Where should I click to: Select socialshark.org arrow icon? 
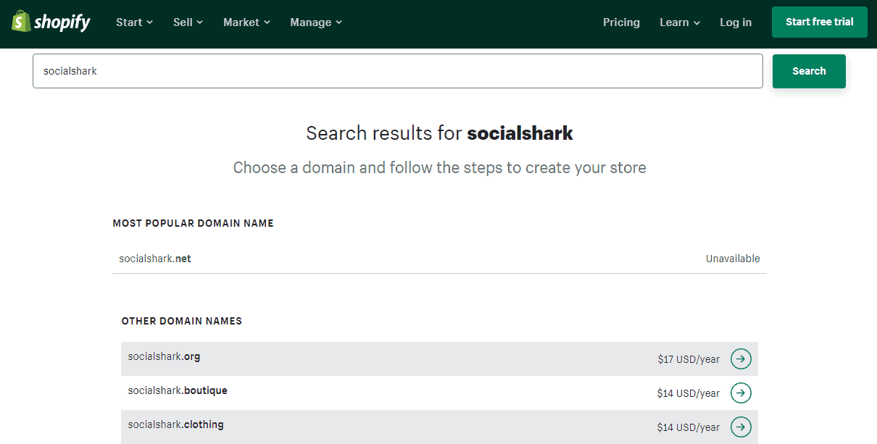pyautogui.click(x=741, y=359)
